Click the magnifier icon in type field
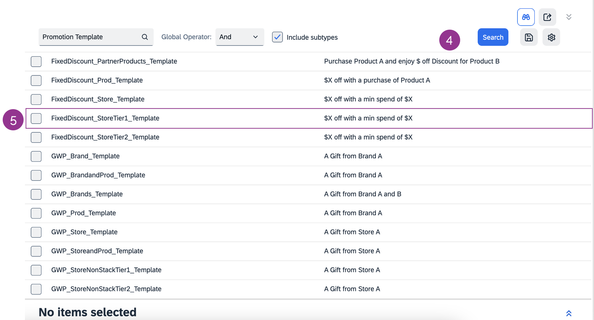594x320 pixels. pos(145,37)
